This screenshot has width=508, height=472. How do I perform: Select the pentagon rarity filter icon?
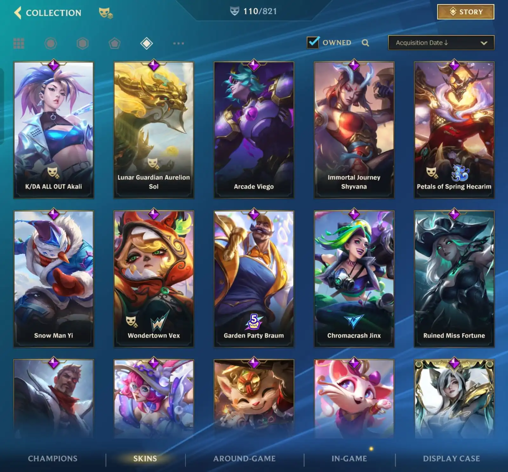click(115, 43)
